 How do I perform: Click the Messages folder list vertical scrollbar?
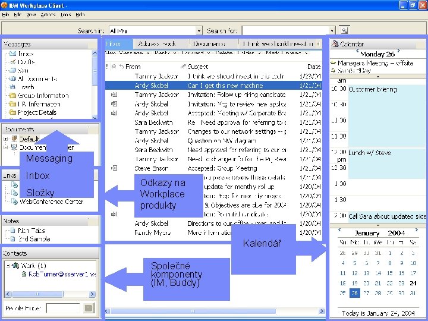pos(95,84)
